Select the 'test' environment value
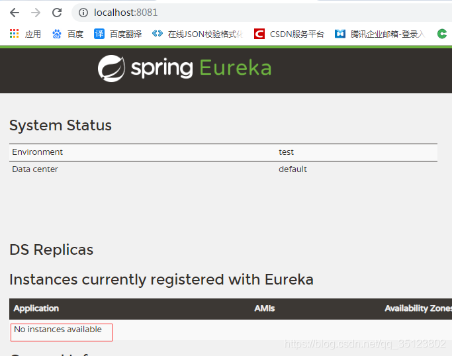Viewport: 452px width, 356px height. point(287,152)
